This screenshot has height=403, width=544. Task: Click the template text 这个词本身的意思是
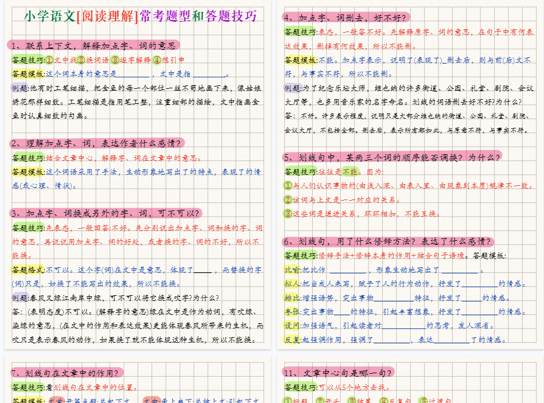tap(81, 74)
